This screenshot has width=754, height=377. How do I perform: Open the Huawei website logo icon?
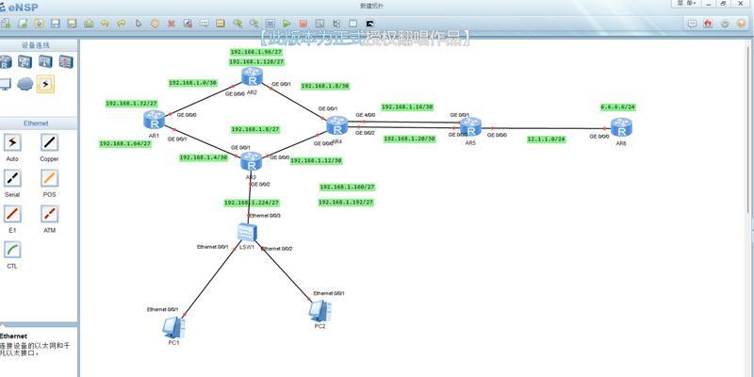708,24
